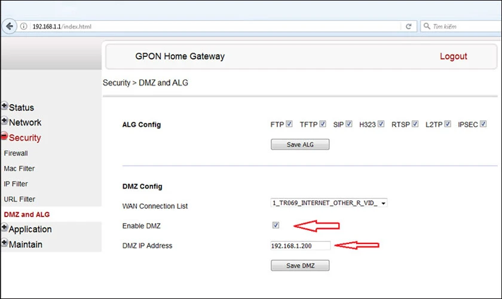502x299 pixels.
Task: Click the magnifier icon in search box
Action: coord(427,26)
